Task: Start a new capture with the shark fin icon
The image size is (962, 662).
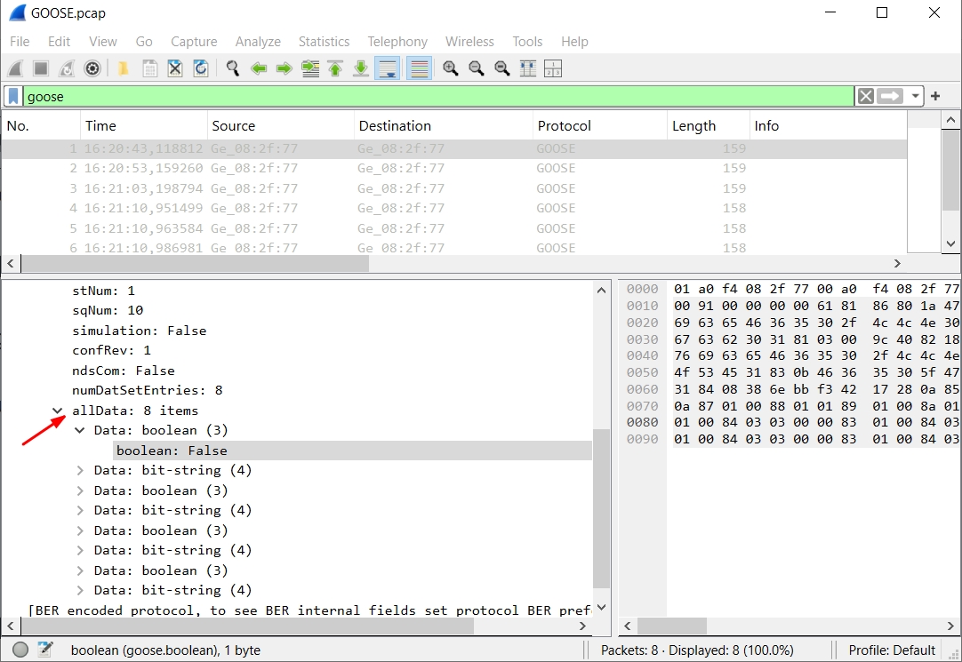Action: click(x=14, y=68)
